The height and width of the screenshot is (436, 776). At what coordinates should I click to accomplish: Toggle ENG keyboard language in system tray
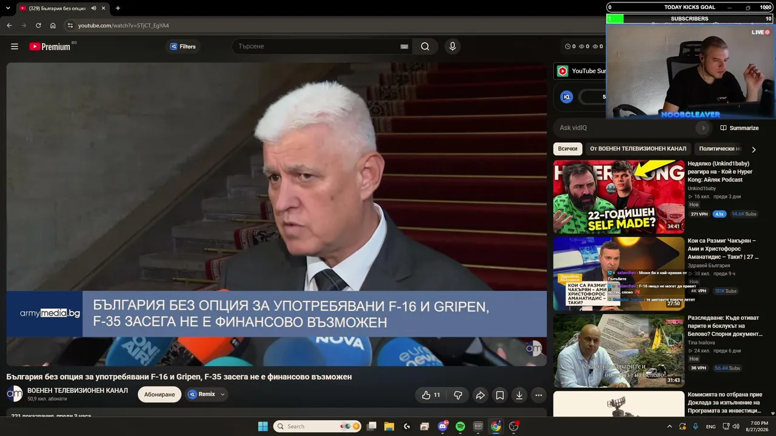click(711, 426)
